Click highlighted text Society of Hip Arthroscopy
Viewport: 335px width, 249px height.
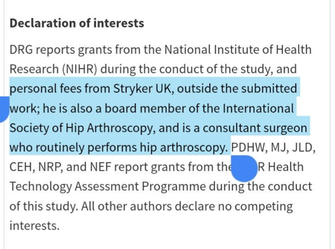click(x=81, y=128)
